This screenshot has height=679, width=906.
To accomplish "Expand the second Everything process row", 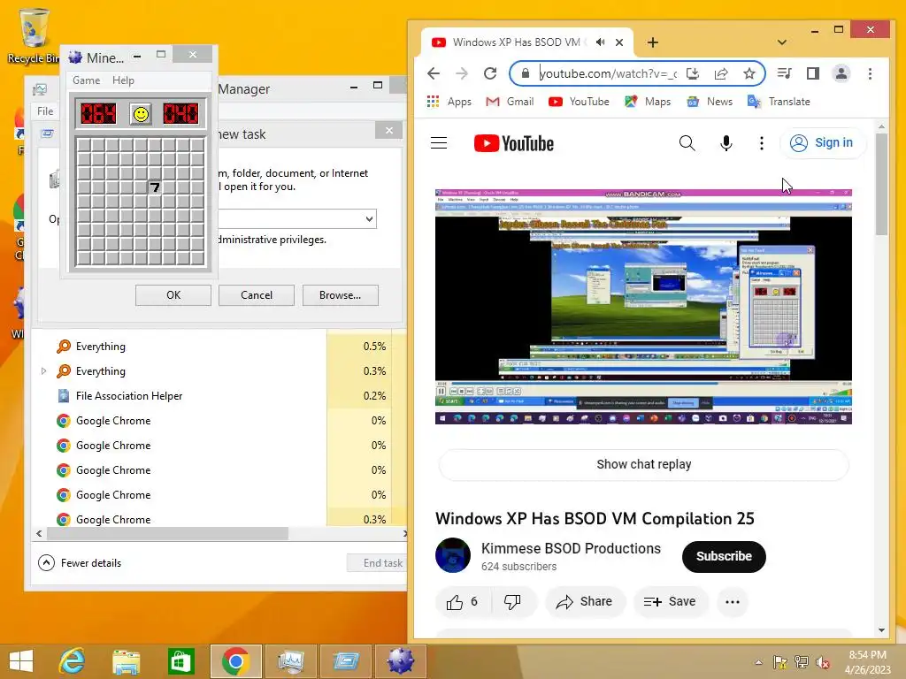I will pos(44,371).
